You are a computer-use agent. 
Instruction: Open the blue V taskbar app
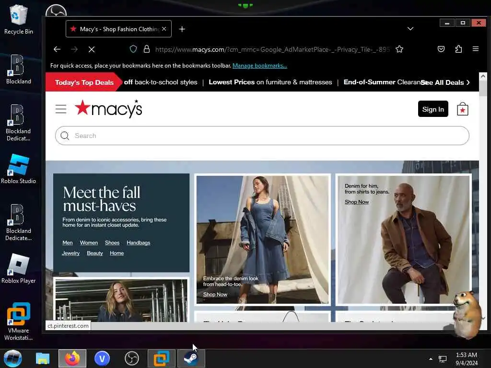point(102,358)
